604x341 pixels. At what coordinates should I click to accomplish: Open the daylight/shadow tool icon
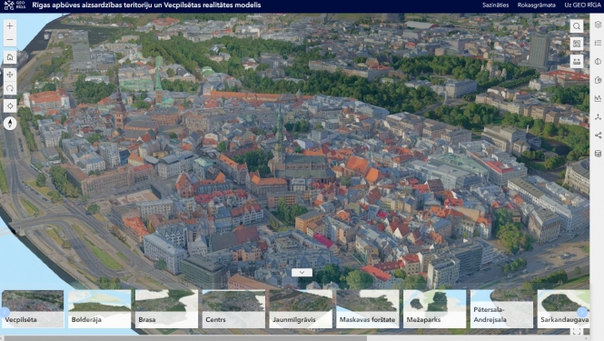pyautogui.click(x=598, y=61)
